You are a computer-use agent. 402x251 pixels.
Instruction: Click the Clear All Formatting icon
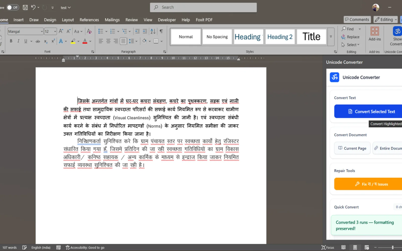(89, 31)
